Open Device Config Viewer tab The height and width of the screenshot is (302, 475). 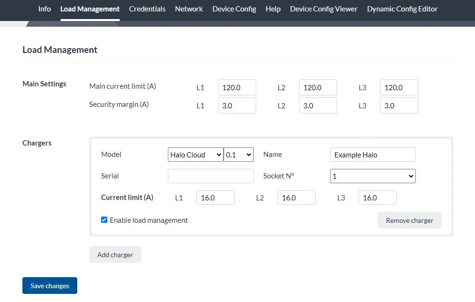324,9
